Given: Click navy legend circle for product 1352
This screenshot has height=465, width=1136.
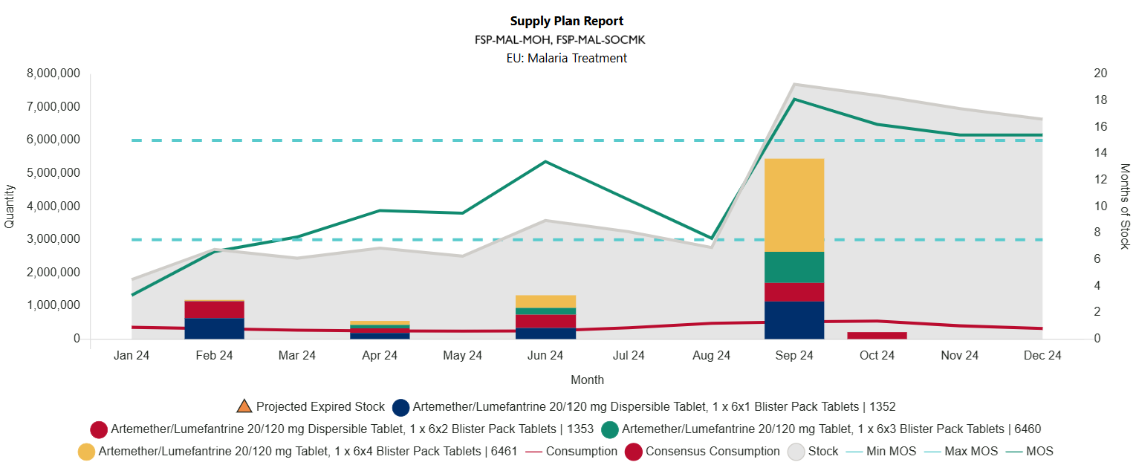Looking at the screenshot, I should 401,407.
